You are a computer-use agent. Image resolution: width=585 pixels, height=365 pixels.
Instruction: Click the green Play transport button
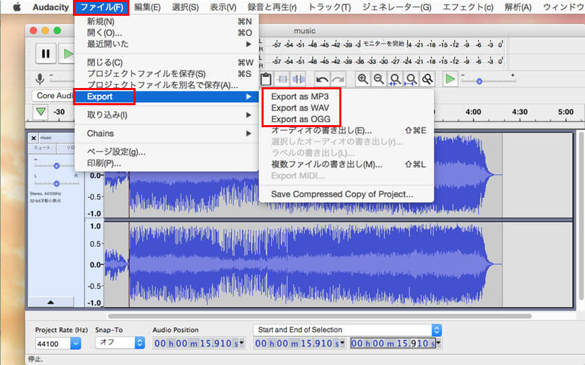pos(67,54)
